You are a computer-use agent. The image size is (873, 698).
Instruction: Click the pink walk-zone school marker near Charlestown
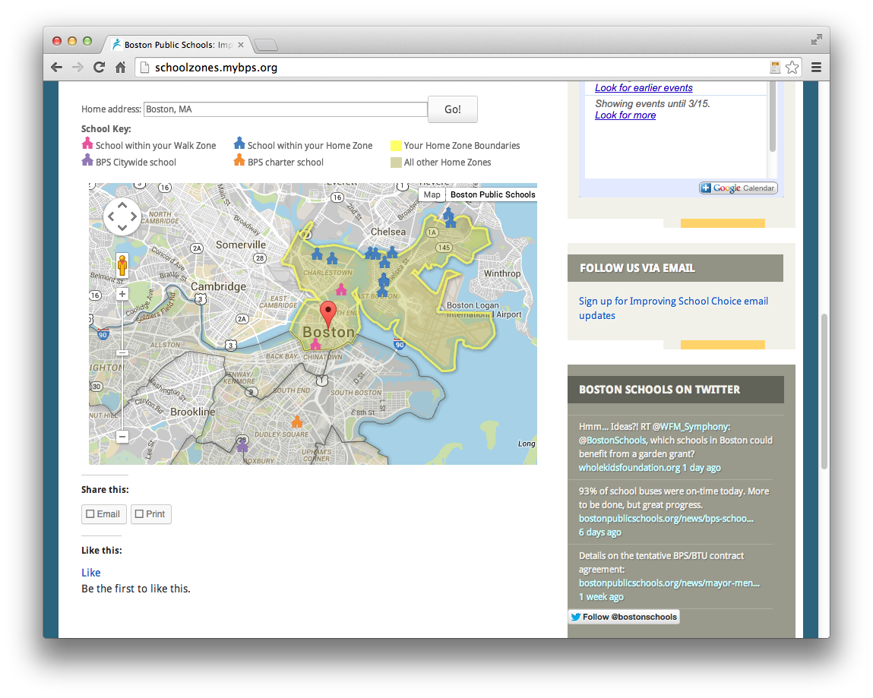click(340, 289)
